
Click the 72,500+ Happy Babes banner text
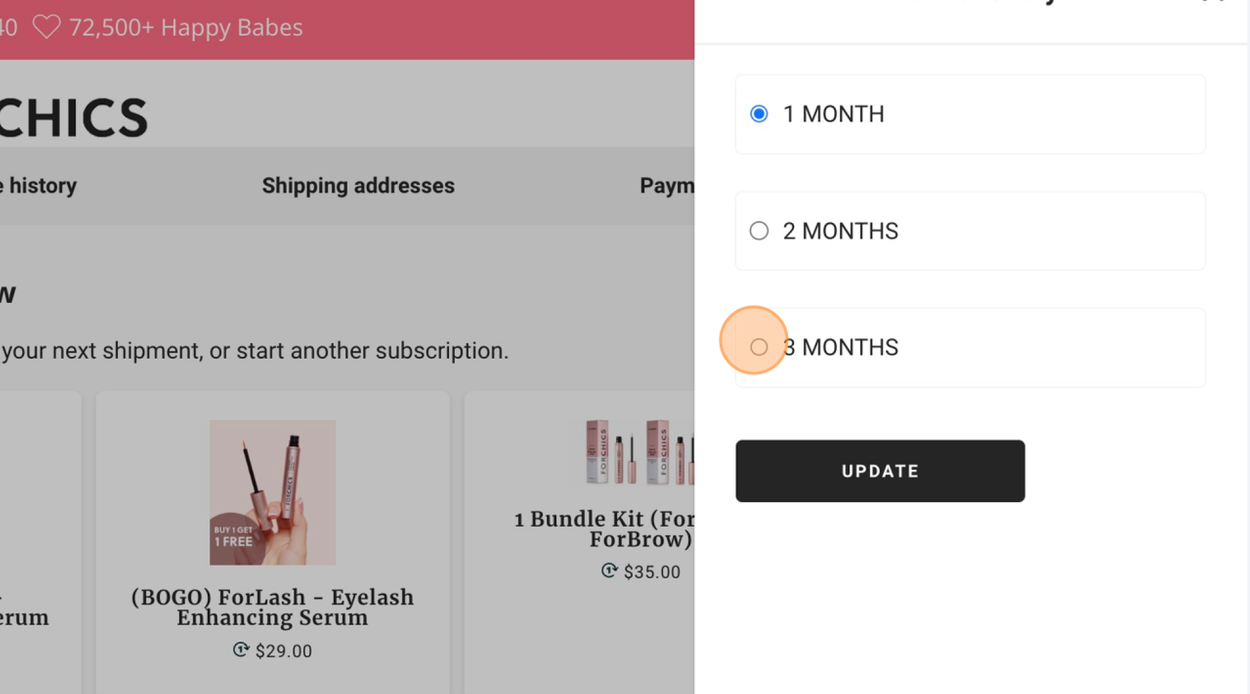pyautogui.click(x=186, y=27)
